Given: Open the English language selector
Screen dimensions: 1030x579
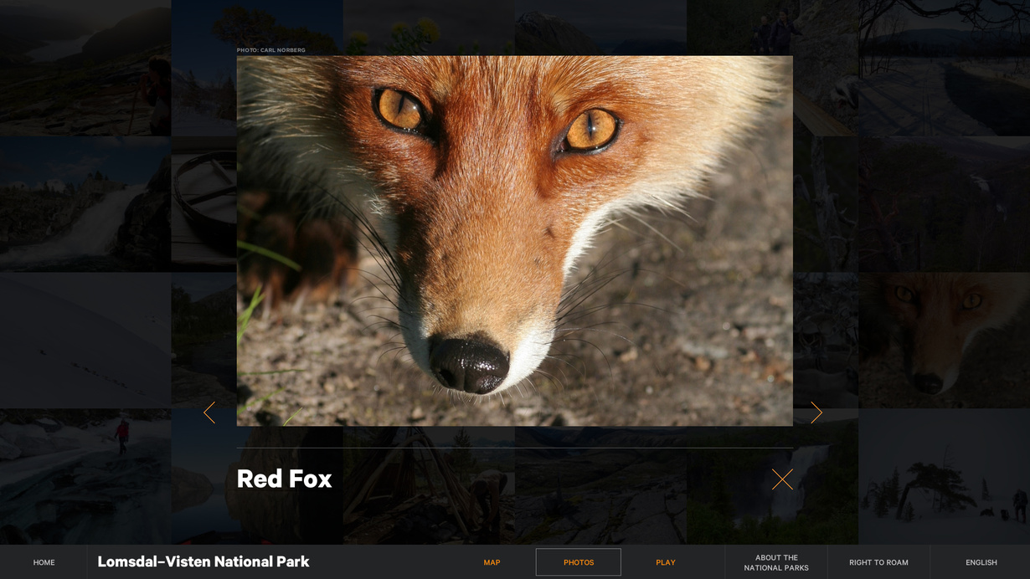Looking at the screenshot, I should point(981,562).
